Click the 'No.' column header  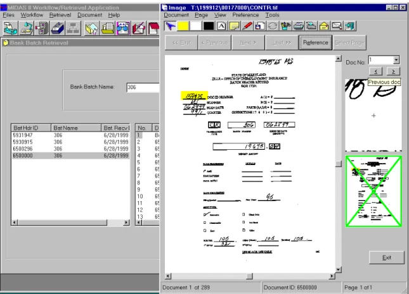(x=144, y=128)
